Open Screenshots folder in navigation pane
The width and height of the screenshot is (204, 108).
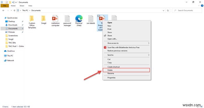[13, 35]
